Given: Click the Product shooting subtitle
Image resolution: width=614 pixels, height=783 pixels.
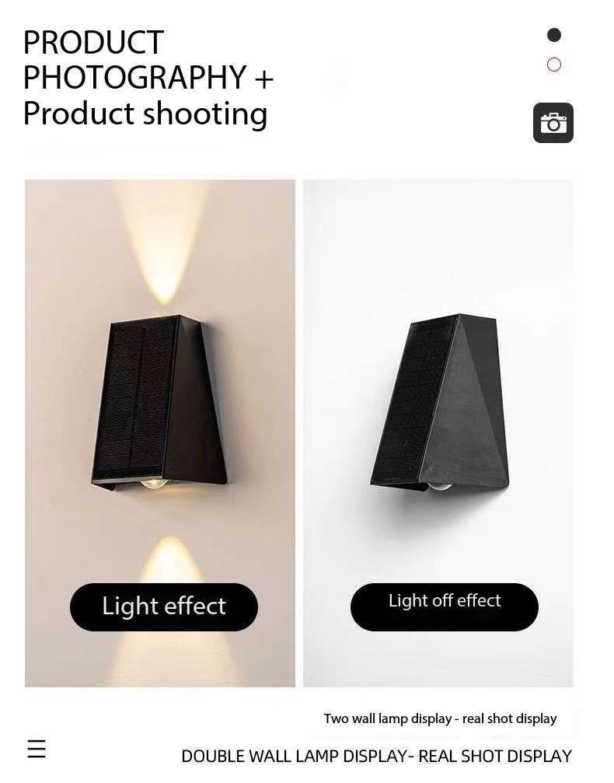Looking at the screenshot, I should [x=145, y=114].
